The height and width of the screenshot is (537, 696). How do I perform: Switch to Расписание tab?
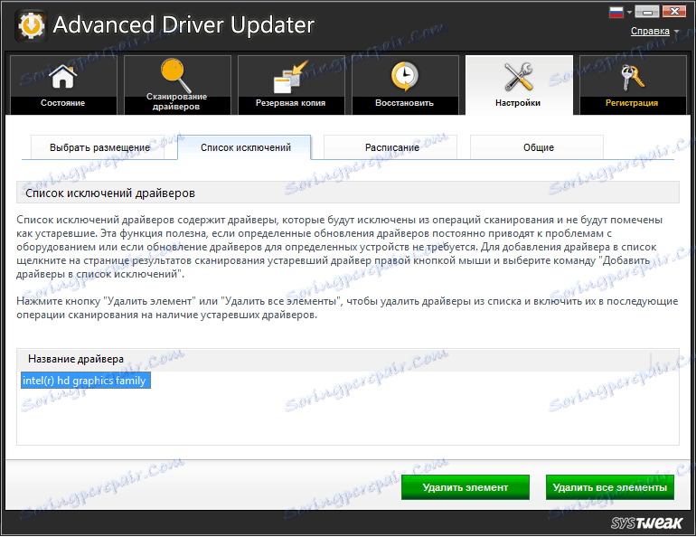point(391,147)
